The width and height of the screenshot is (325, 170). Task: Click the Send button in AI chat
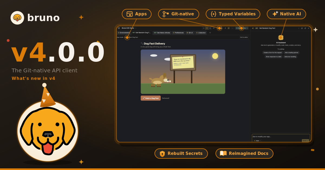[x=305, y=141]
